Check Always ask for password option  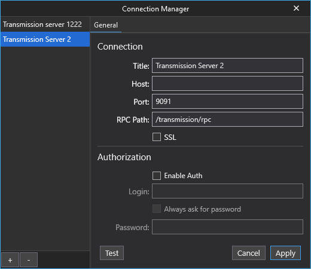[x=157, y=209]
